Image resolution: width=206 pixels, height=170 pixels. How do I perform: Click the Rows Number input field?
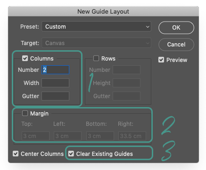pyautogui.click(x=126, y=70)
